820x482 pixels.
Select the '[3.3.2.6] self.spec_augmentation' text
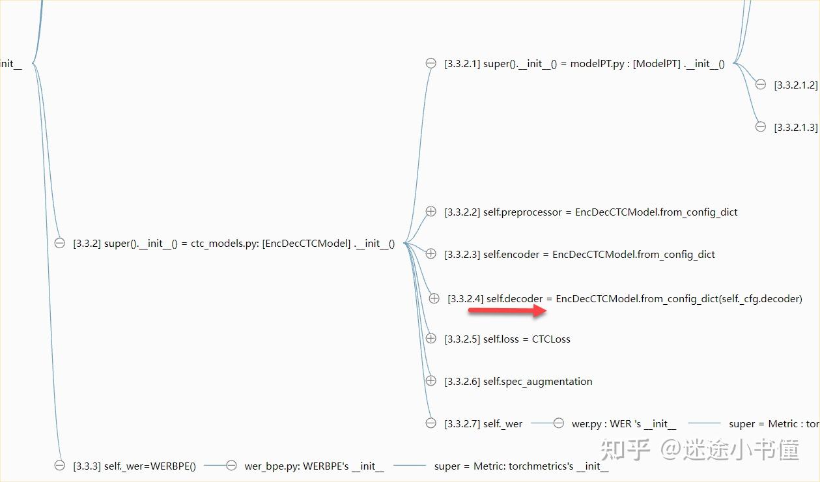point(518,382)
